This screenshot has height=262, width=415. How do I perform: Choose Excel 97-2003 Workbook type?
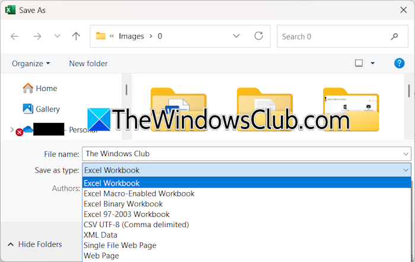point(247,214)
